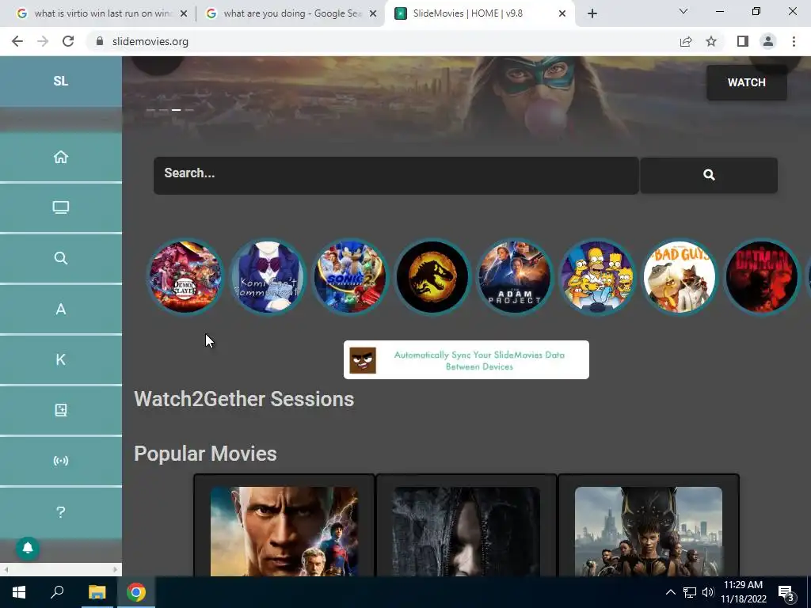Open the book plus sidebar icon
This screenshot has height=608, width=811.
point(60,410)
